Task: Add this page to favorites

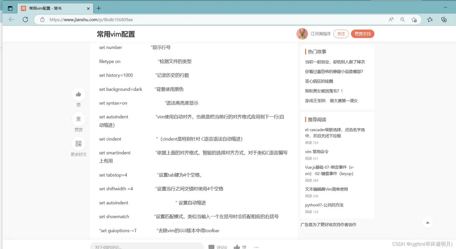Action: 414,20
